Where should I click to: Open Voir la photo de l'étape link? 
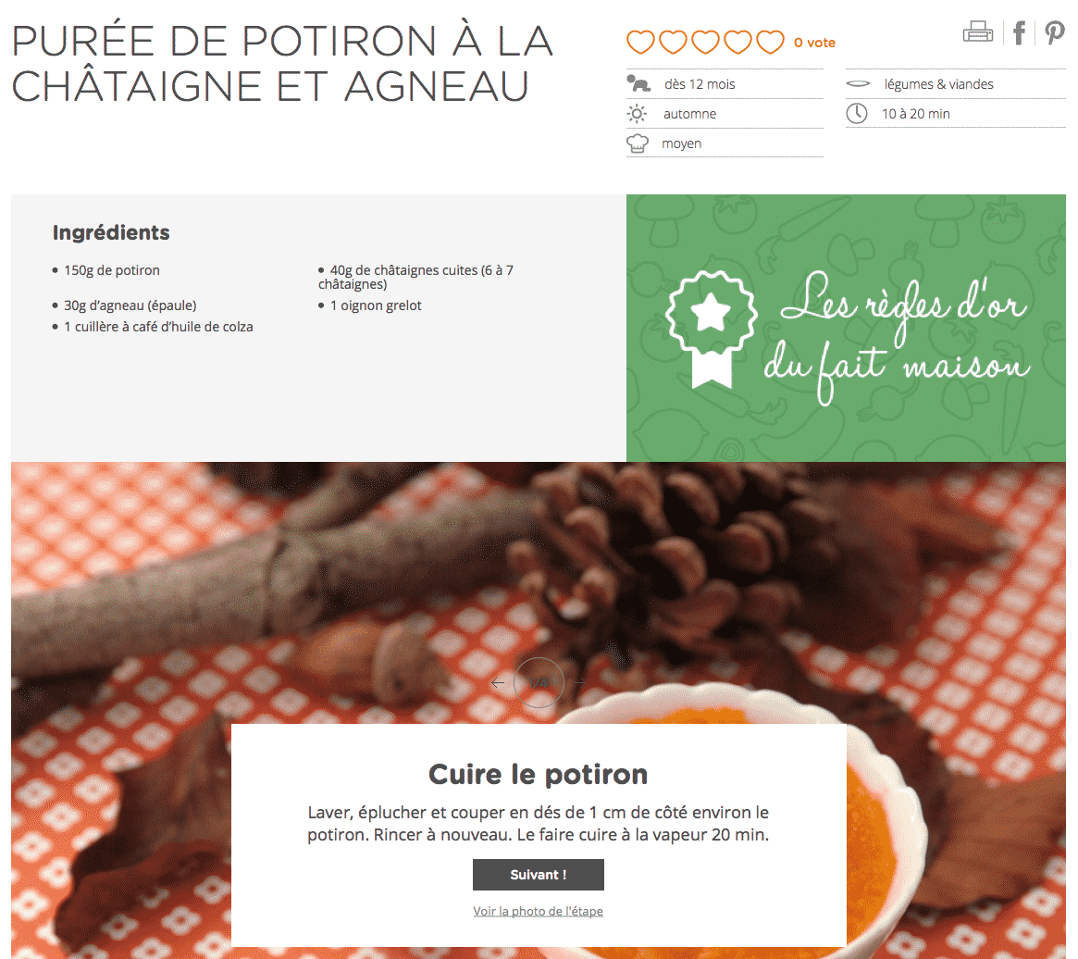(539, 911)
